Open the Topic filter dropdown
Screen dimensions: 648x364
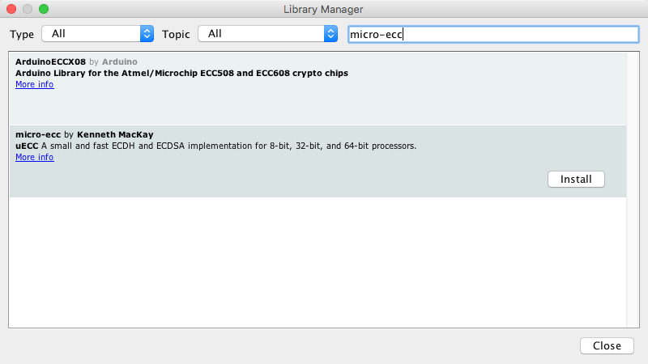point(267,34)
